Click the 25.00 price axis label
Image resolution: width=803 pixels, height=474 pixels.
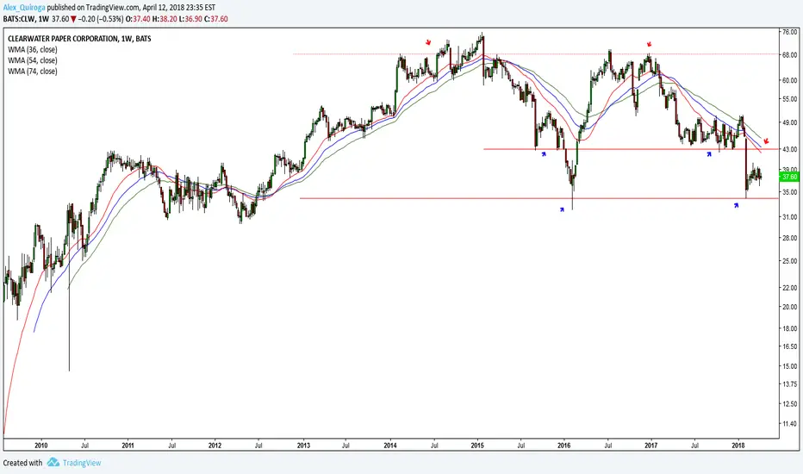point(790,261)
